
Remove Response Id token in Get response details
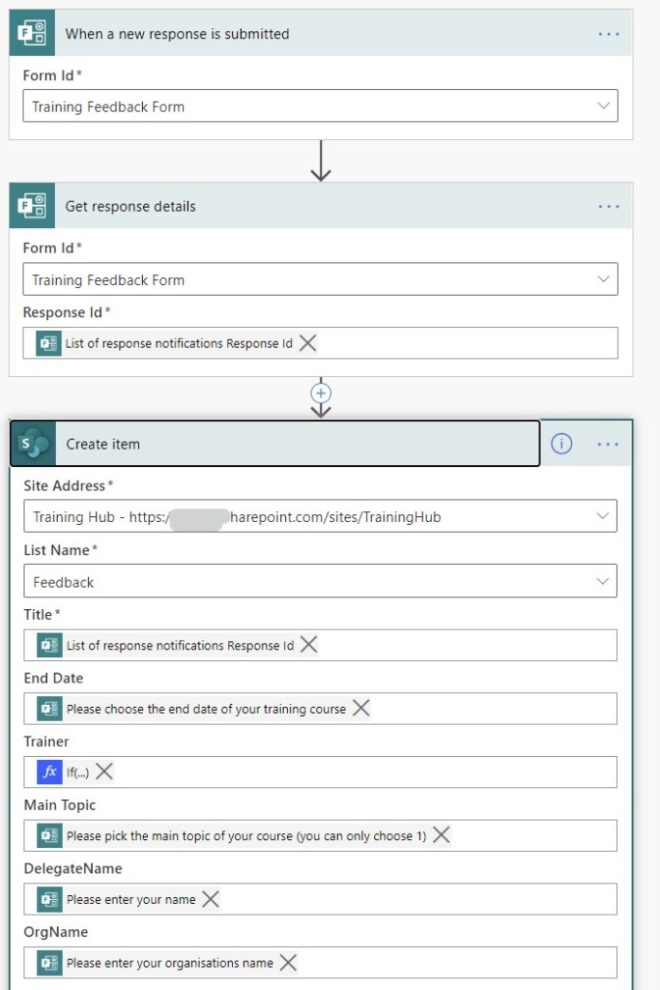307,343
